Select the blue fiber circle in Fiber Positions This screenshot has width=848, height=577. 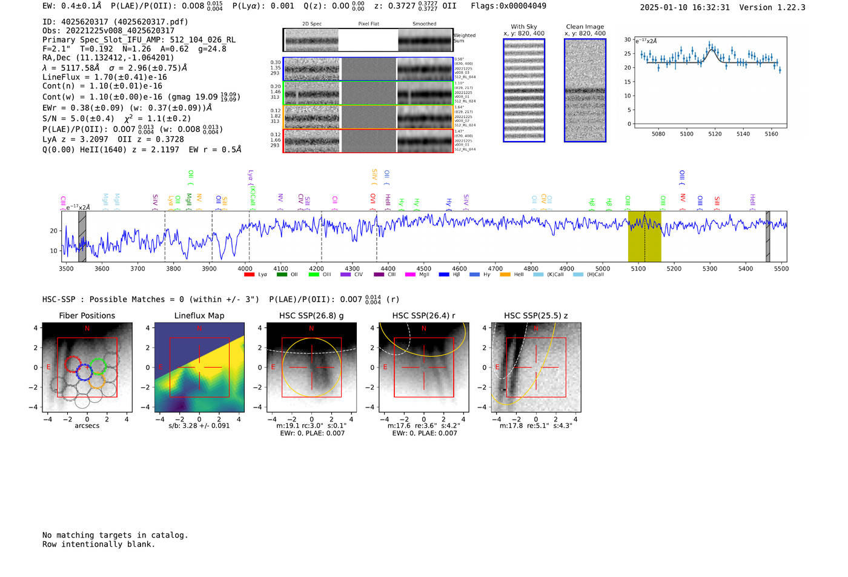84,372
